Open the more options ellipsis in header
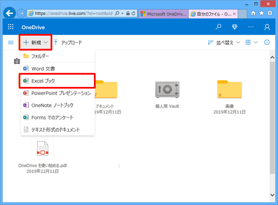The height and width of the screenshot is (205, 278). click(x=251, y=27)
